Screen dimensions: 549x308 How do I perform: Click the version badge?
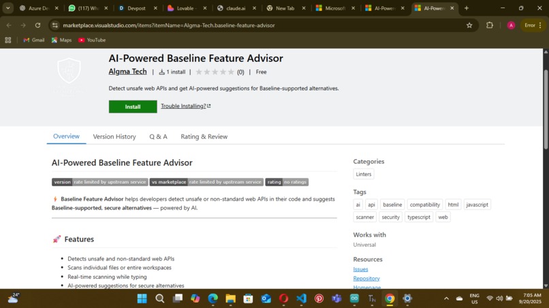99,182
